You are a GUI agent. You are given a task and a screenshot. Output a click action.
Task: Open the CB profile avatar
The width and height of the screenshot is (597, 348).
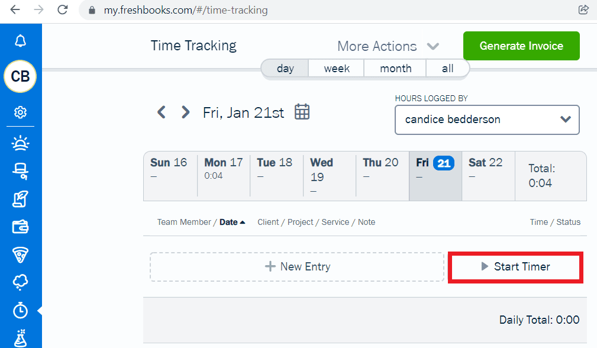coord(21,77)
